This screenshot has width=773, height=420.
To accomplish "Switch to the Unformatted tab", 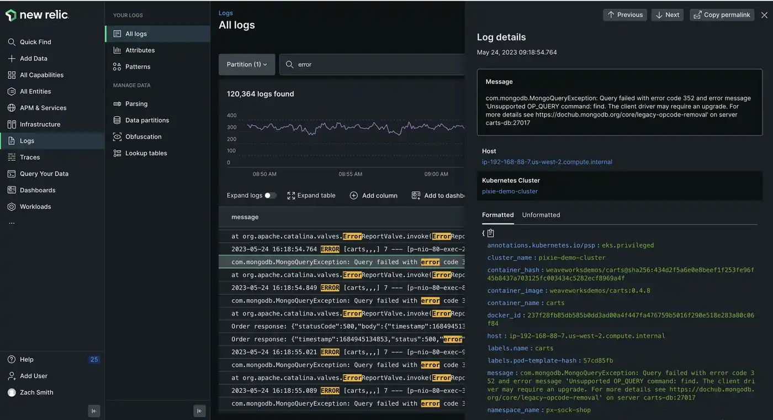I will tap(541, 215).
